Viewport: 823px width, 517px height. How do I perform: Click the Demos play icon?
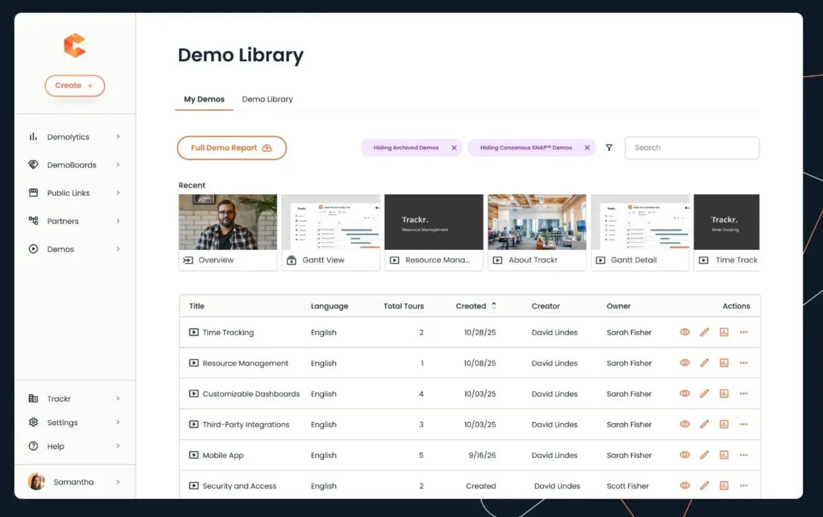pos(33,249)
